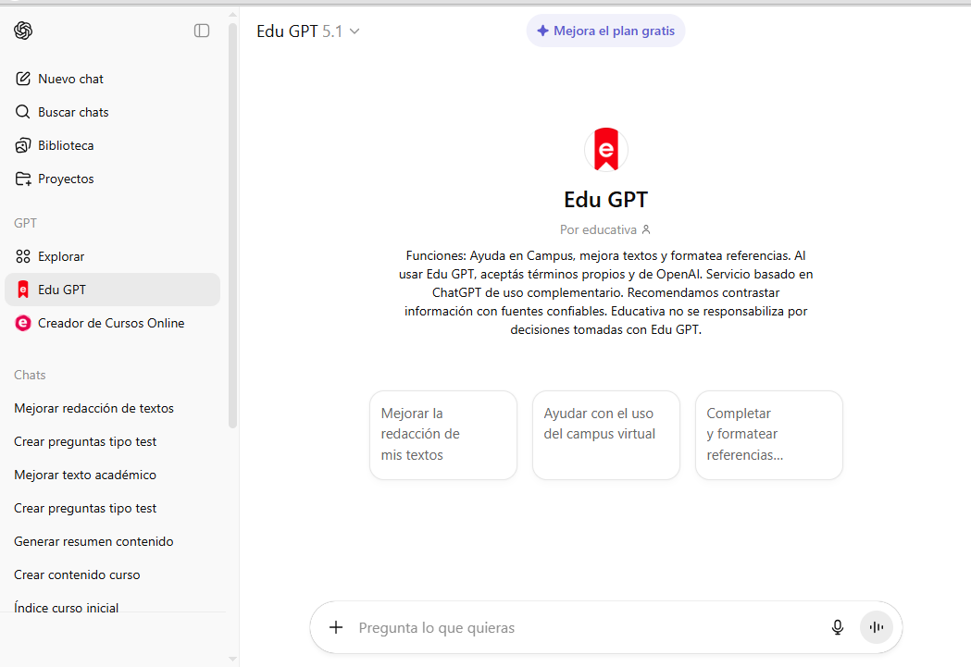
Task: Select the Creador de Cursos Online icon
Action: point(22,323)
